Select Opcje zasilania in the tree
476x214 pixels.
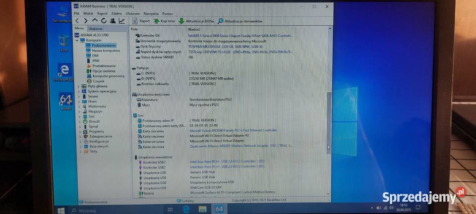[x=104, y=71]
